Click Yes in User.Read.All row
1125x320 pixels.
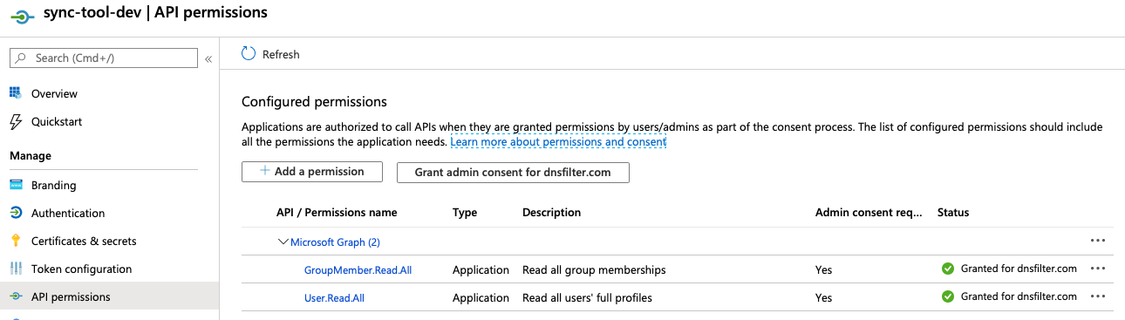pos(823,297)
